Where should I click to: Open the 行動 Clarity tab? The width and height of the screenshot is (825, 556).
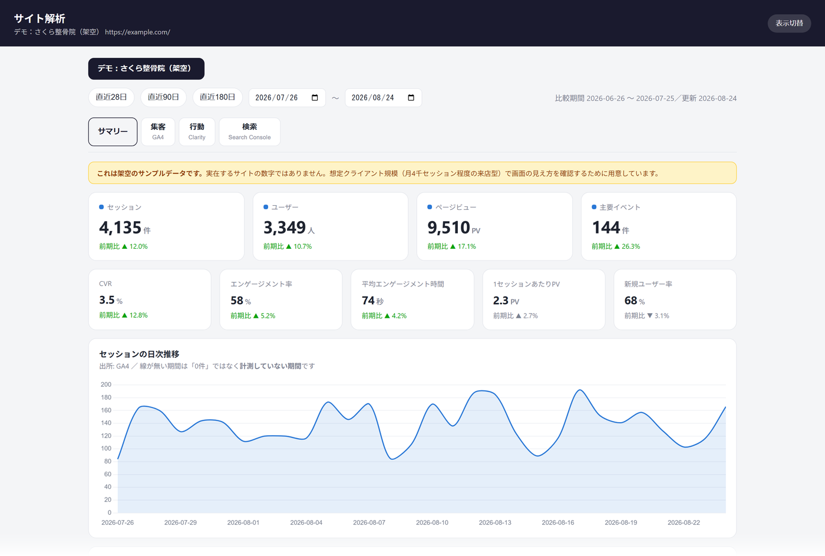coord(197,131)
